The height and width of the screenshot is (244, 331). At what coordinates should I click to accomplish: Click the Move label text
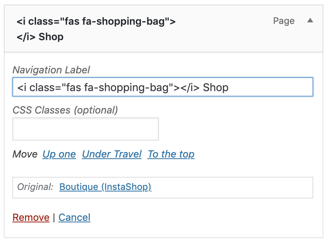[25, 154]
